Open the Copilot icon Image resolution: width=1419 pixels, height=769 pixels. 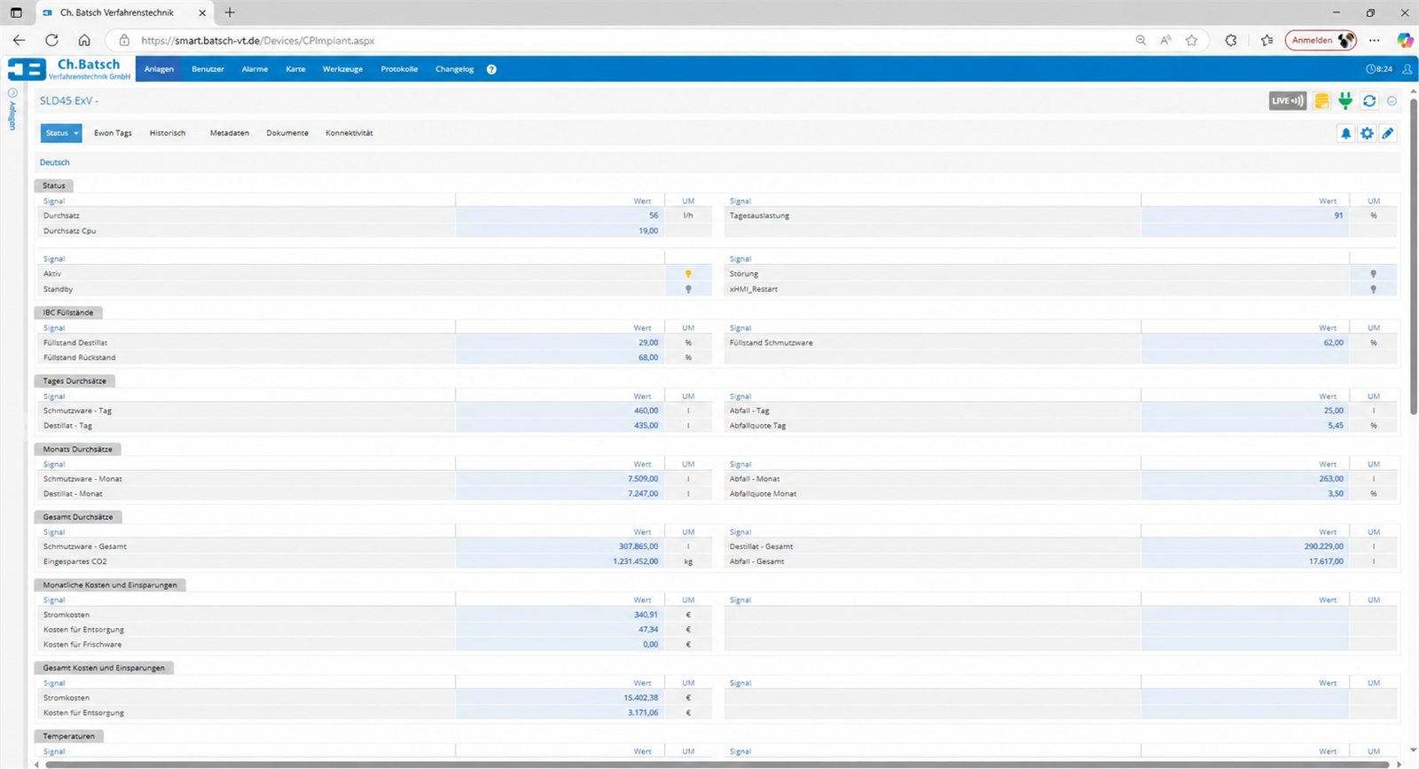[1405, 40]
